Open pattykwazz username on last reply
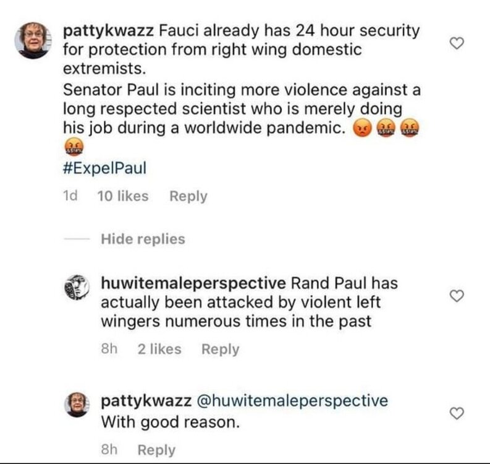This screenshot has width=490, height=464. [x=145, y=401]
